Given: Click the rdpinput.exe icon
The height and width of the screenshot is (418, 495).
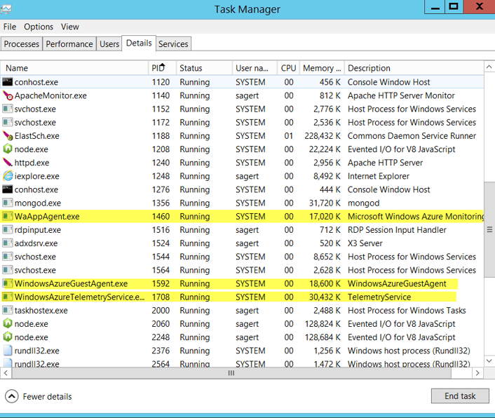Looking at the screenshot, I should (7, 229).
